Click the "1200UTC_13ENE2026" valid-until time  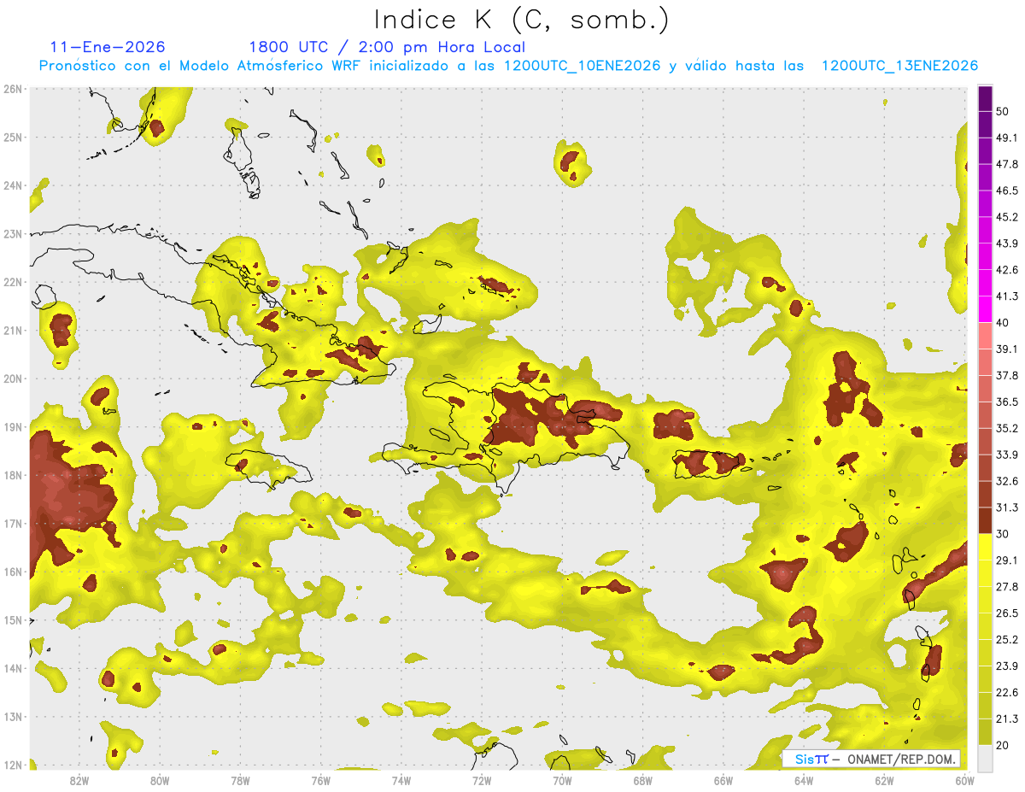coord(899,66)
